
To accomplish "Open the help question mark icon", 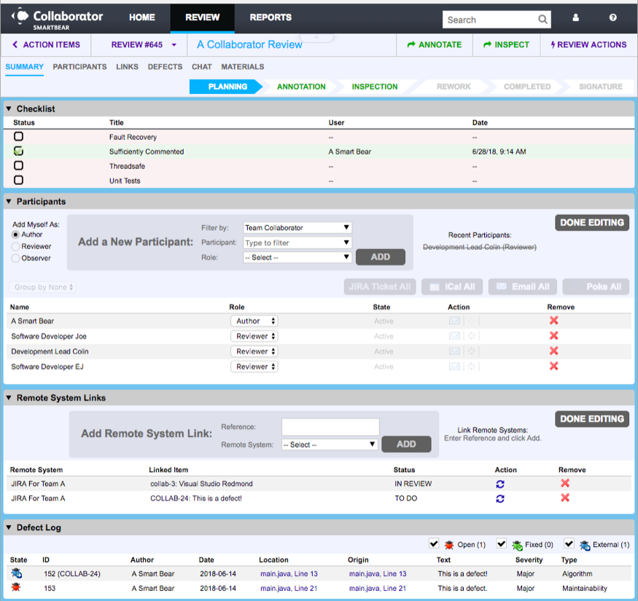I will pyautogui.click(x=612, y=17).
